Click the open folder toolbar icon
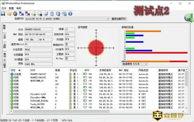194x122 pixels. point(9,13)
